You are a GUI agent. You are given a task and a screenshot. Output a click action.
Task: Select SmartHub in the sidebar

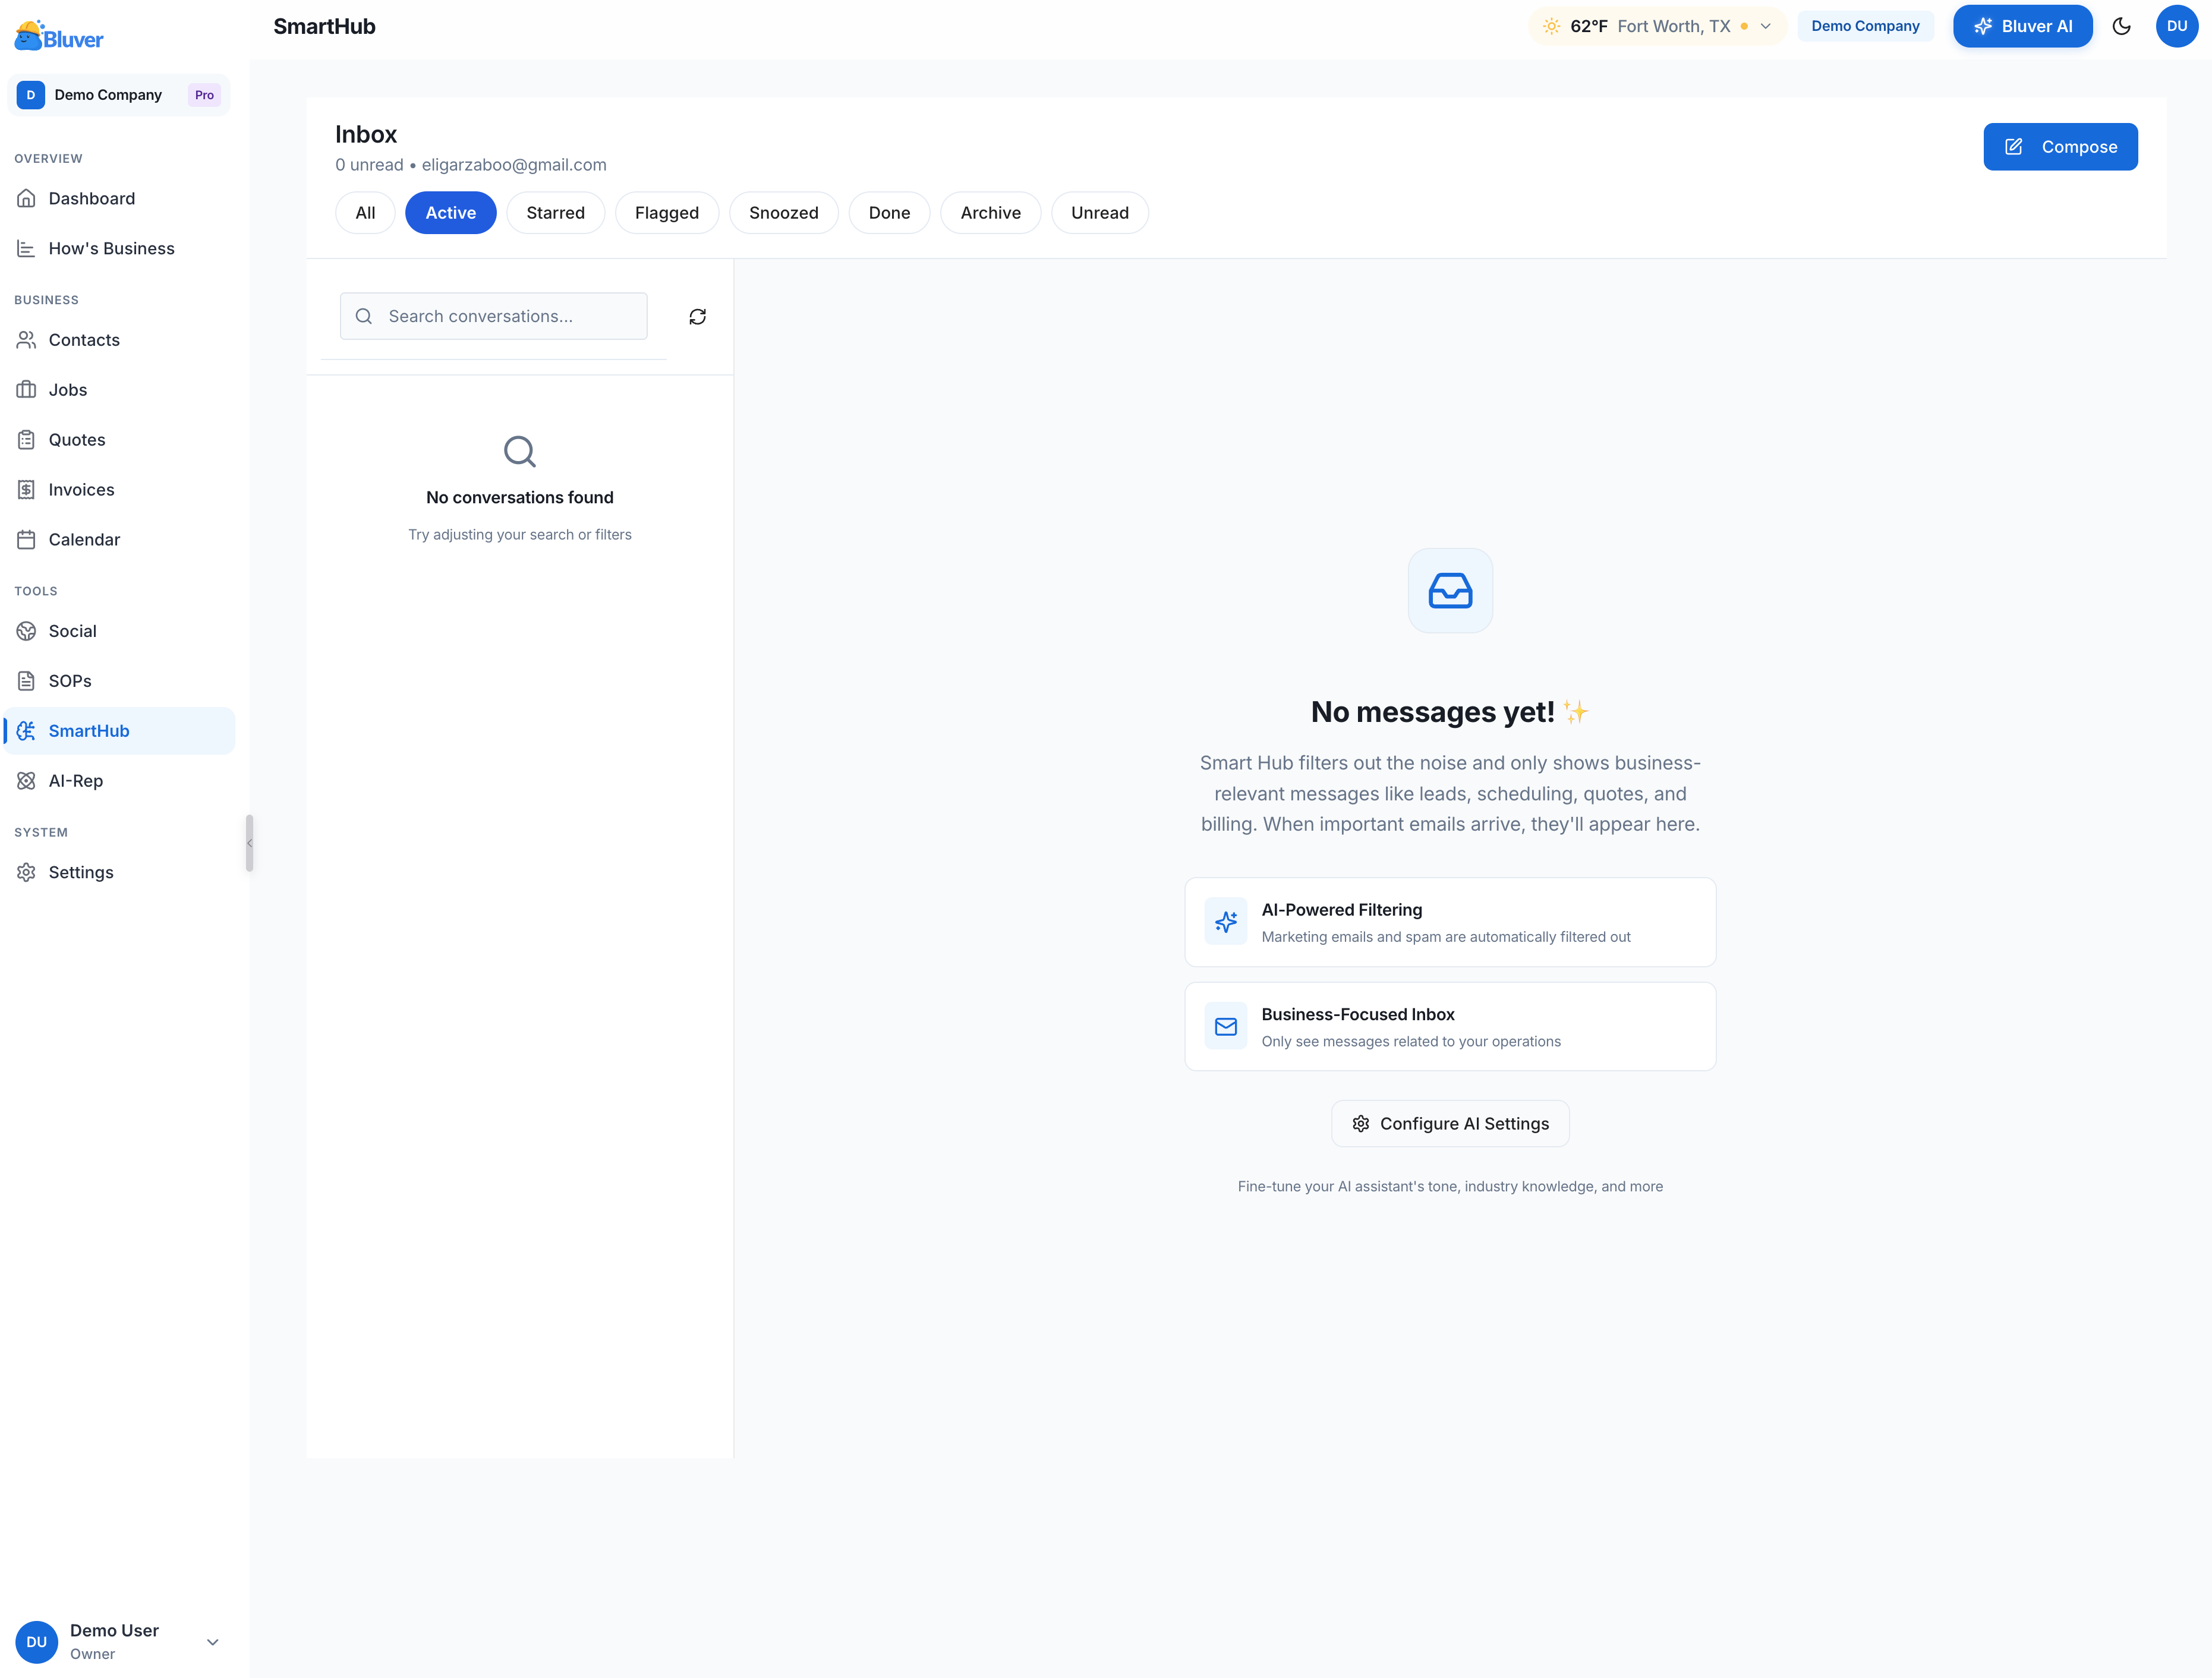pyautogui.click(x=120, y=731)
